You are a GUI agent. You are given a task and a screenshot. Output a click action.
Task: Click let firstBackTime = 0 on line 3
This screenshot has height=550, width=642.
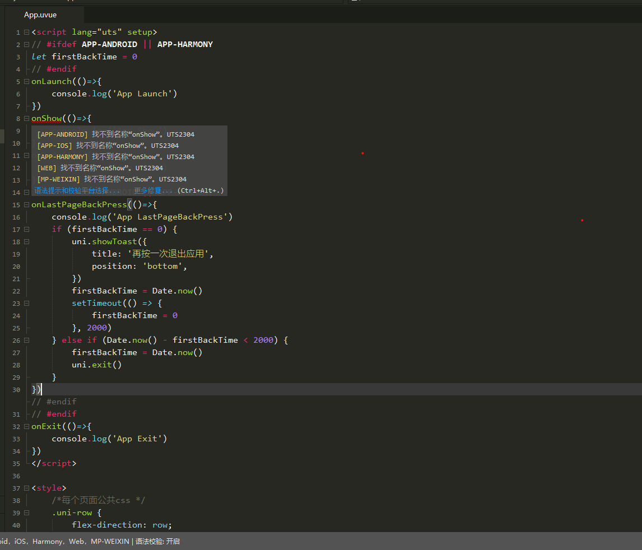click(x=85, y=57)
